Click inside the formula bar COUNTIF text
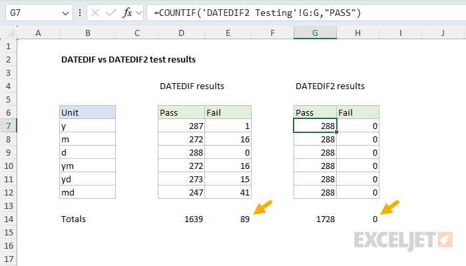 pos(257,13)
